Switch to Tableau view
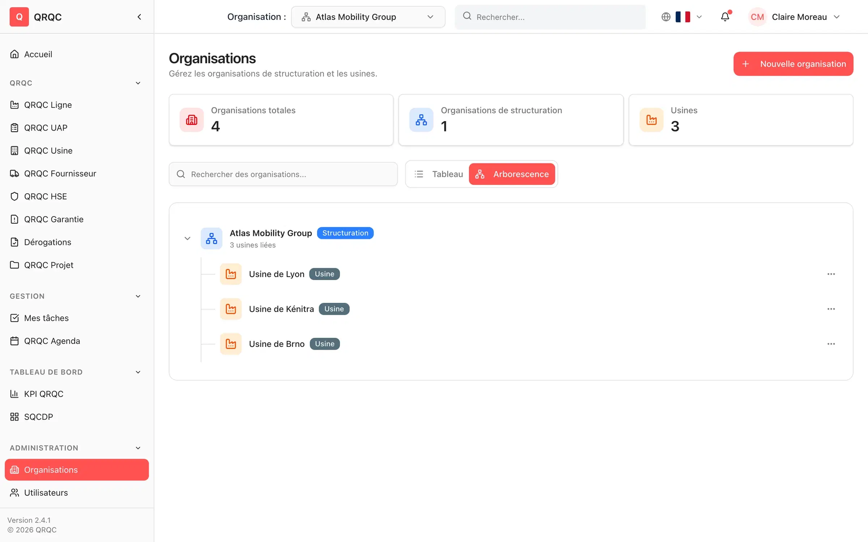 point(438,174)
